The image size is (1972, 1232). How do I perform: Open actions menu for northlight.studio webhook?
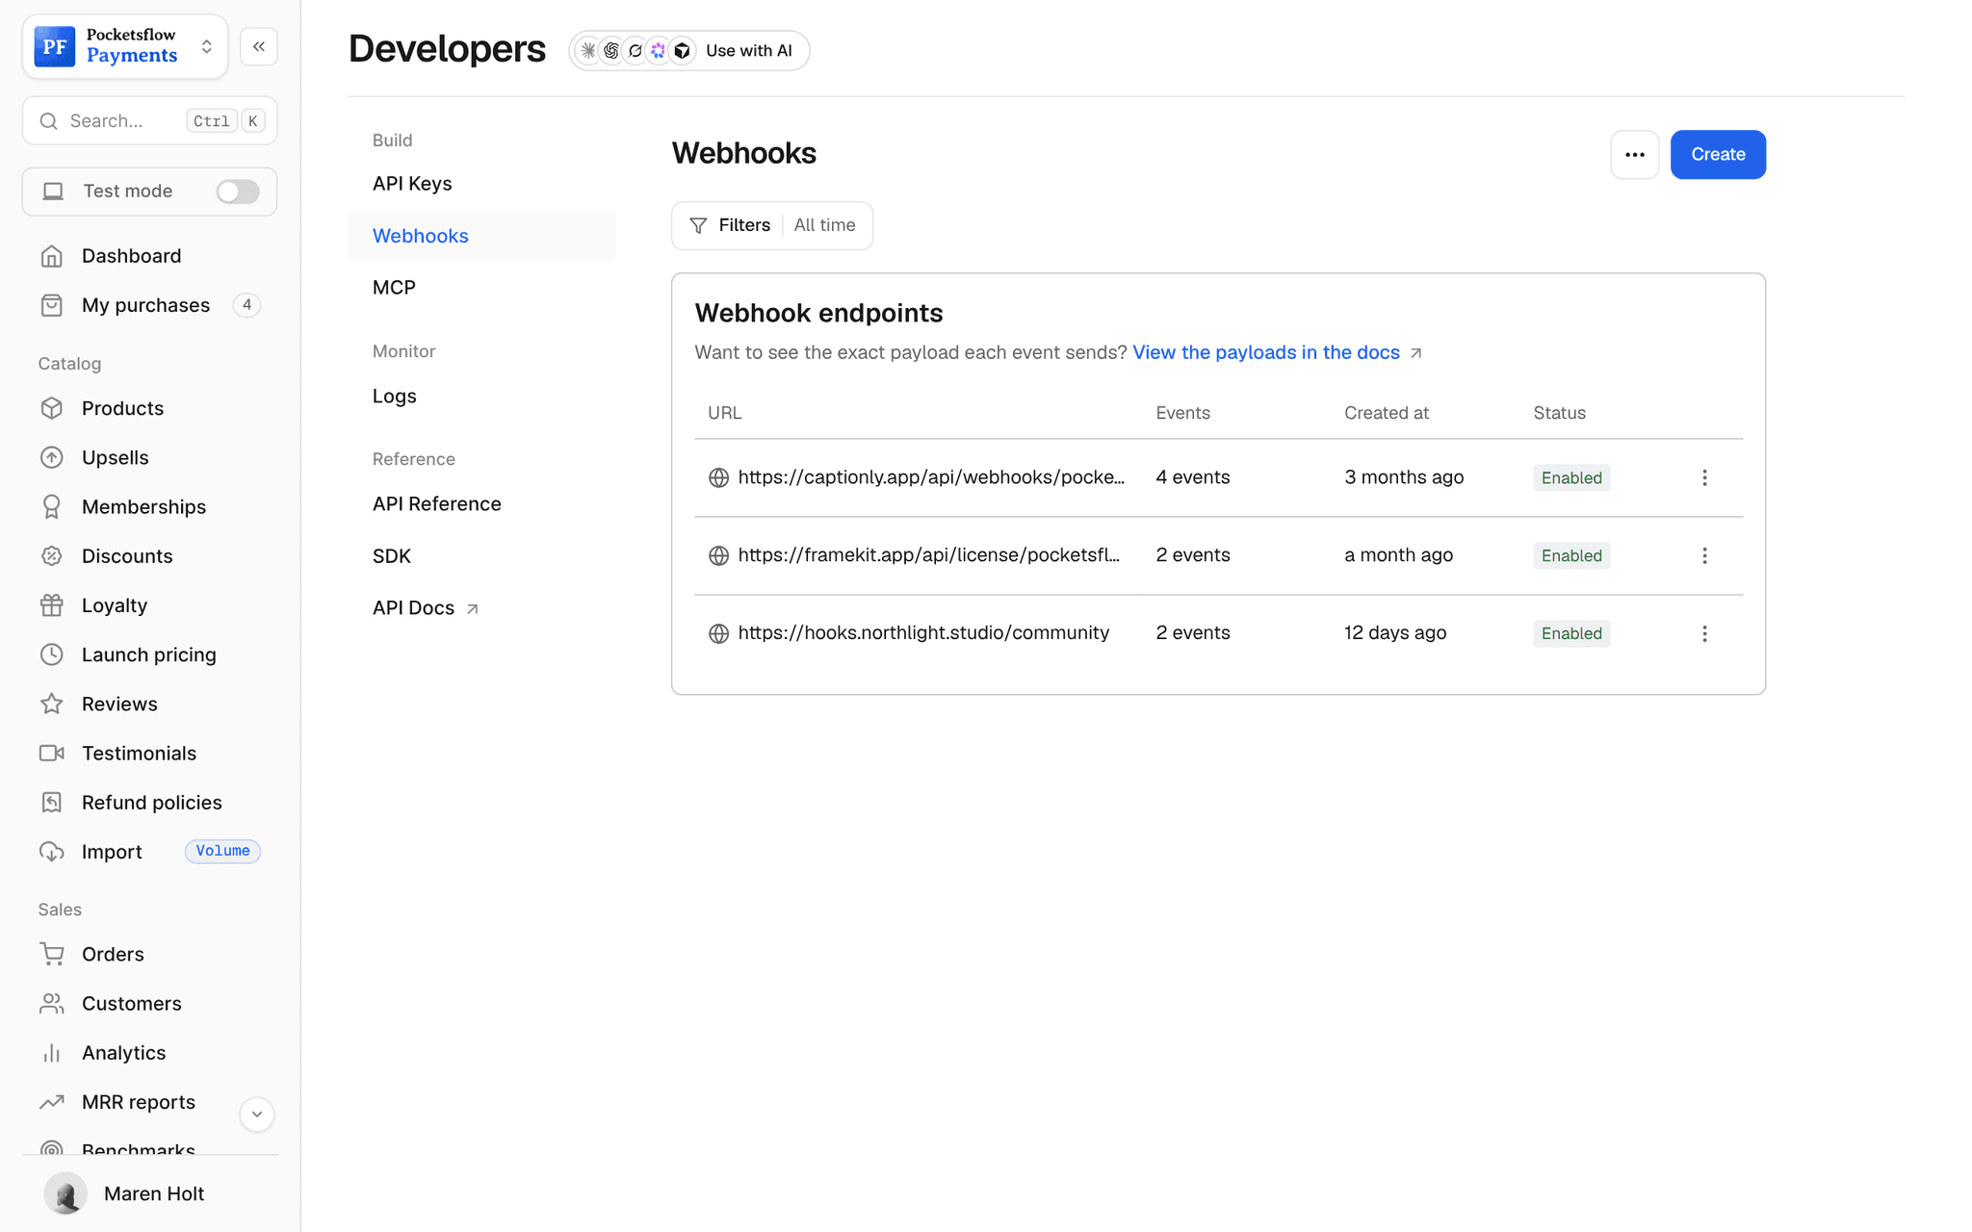[1704, 633]
